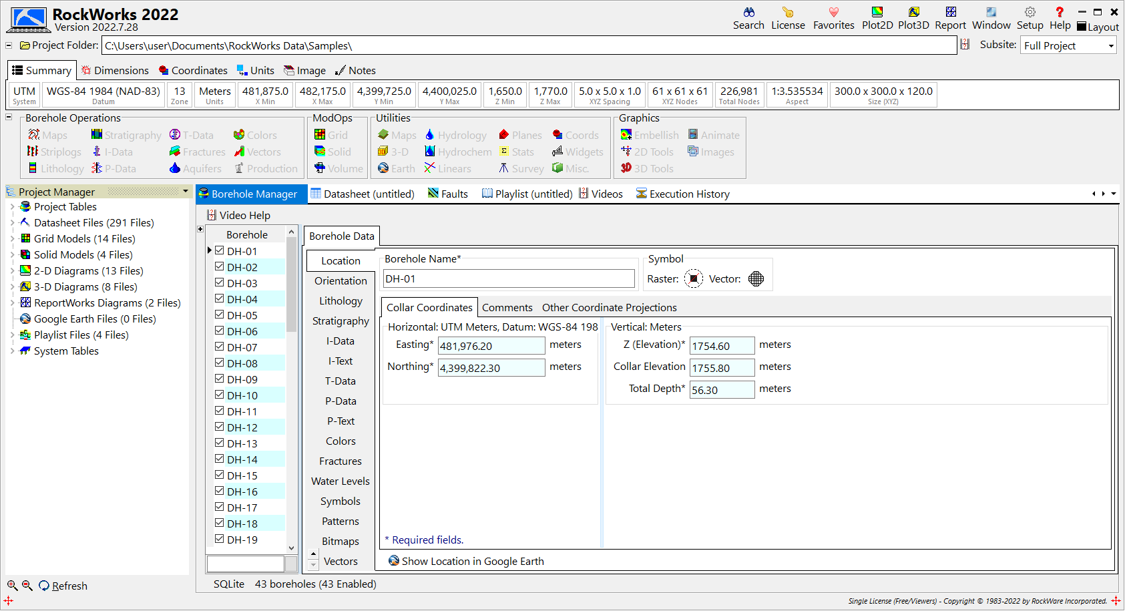Open the Datasheet (untitled) tab
Image resolution: width=1125 pixels, height=611 pixels.
362,194
